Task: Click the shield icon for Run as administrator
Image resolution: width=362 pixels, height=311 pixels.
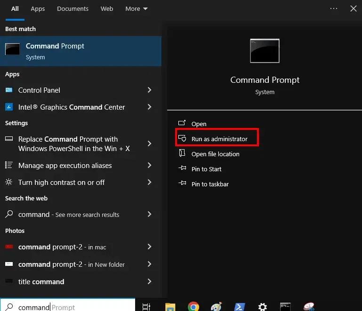Action: pyautogui.click(x=182, y=138)
